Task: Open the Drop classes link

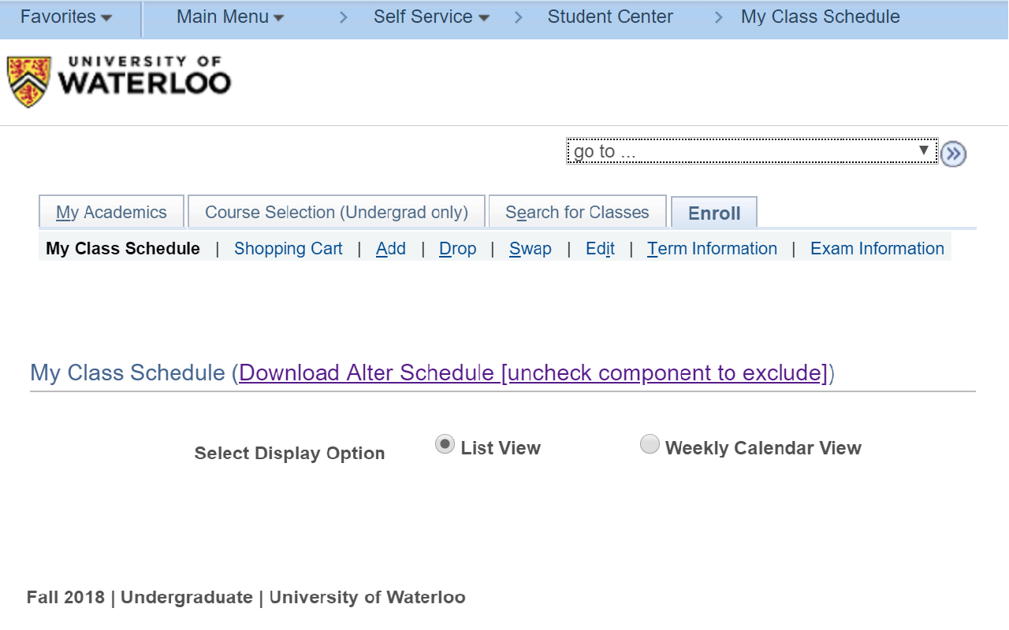Action: 457,248
